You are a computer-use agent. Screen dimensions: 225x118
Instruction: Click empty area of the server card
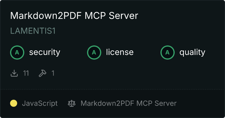[x=144, y=73]
